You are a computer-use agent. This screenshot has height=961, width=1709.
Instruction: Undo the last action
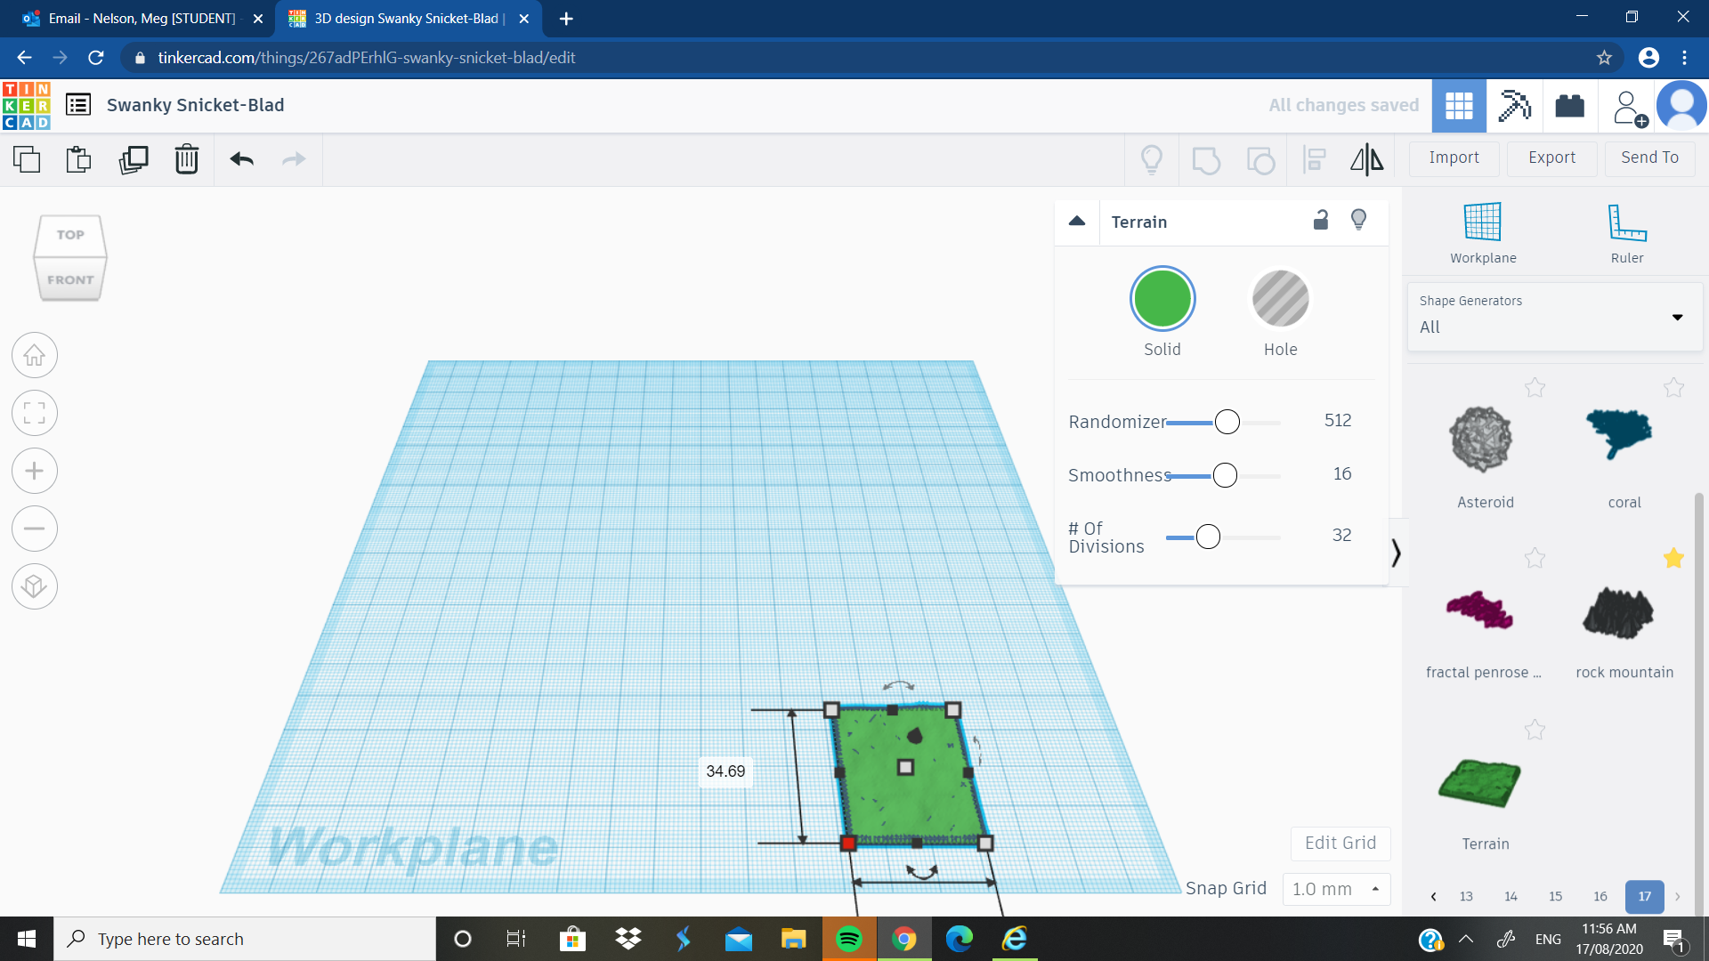pos(239,159)
